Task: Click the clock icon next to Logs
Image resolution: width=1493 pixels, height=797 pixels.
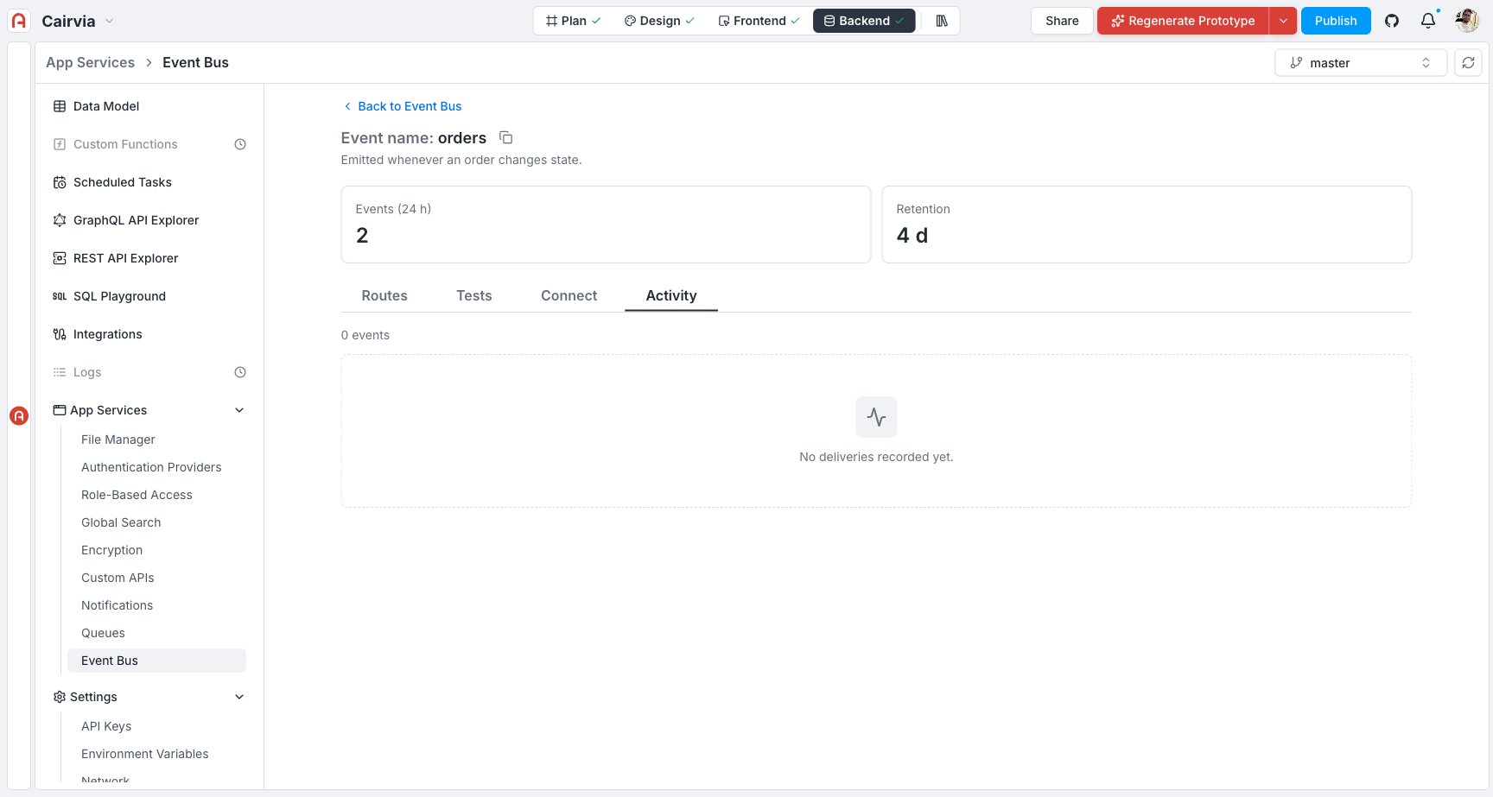Action: click(x=240, y=372)
